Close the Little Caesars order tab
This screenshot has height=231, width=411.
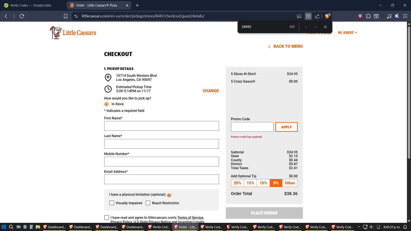pyautogui.click(x=127, y=5)
